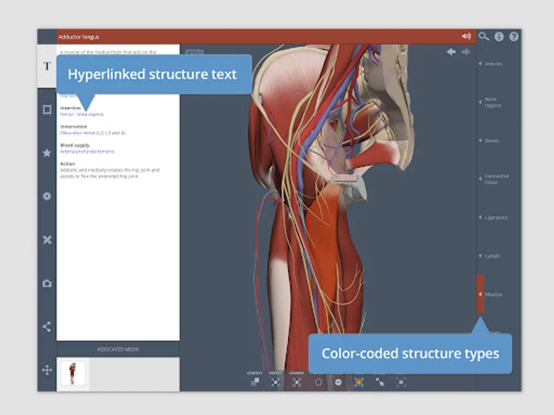
Task: Expand the Bones category
Action: [491, 141]
